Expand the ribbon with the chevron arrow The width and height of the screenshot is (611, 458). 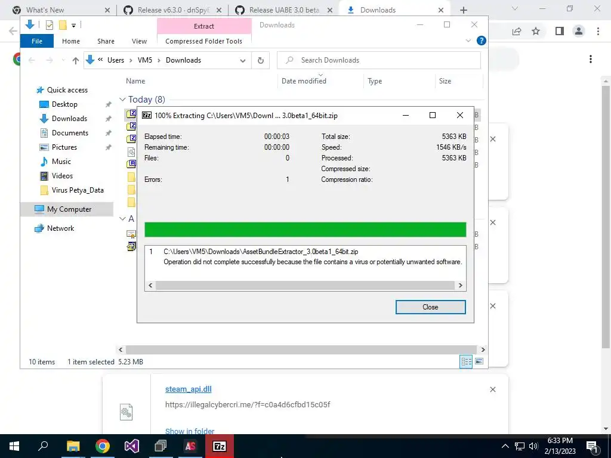(x=468, y=41)
